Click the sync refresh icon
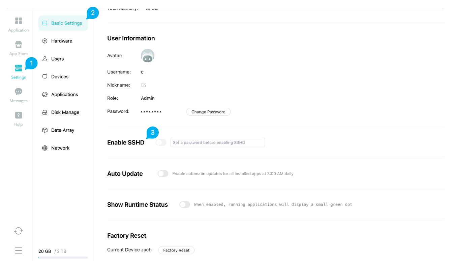The width and height of the screenshot is (451, 268). coord(19,231)
